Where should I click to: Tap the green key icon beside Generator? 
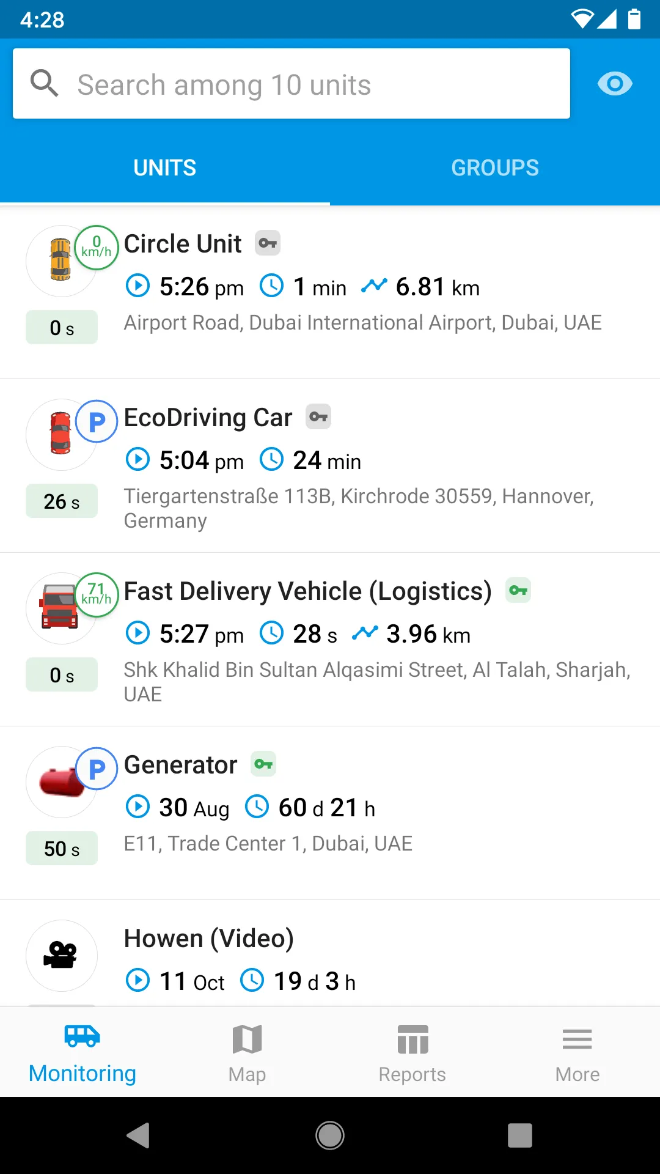click(x=263, y=764)
